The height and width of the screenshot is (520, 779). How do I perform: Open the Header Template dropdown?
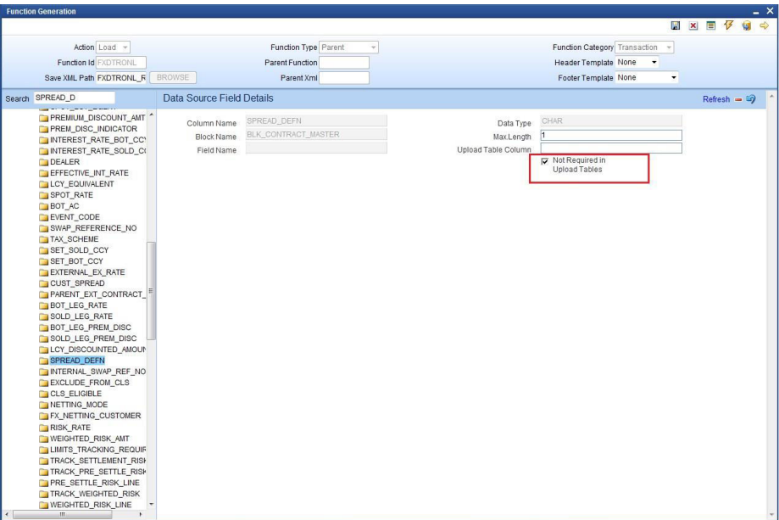pyautogui.click(x=637, y=62)
